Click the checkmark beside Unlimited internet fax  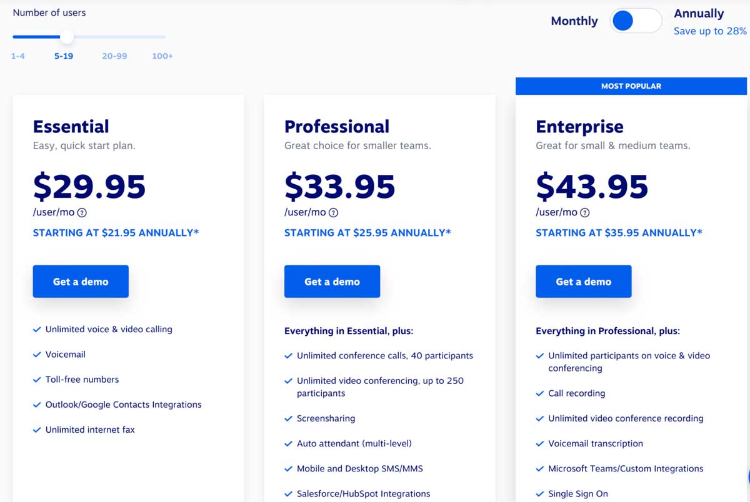pyautogui.click(x=37, y=429)
